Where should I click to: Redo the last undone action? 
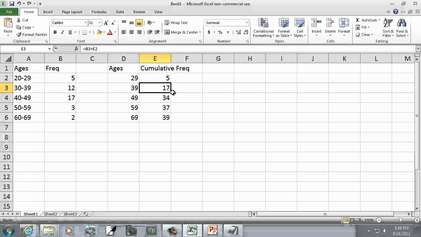click(29, 4)
